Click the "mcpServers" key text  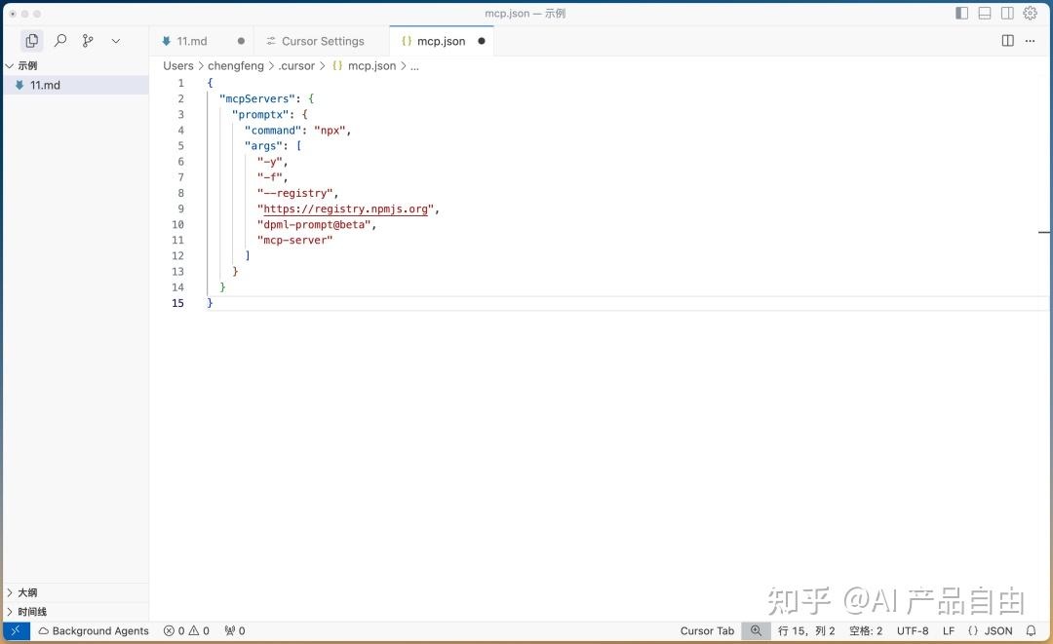click(x=256, y=98)
